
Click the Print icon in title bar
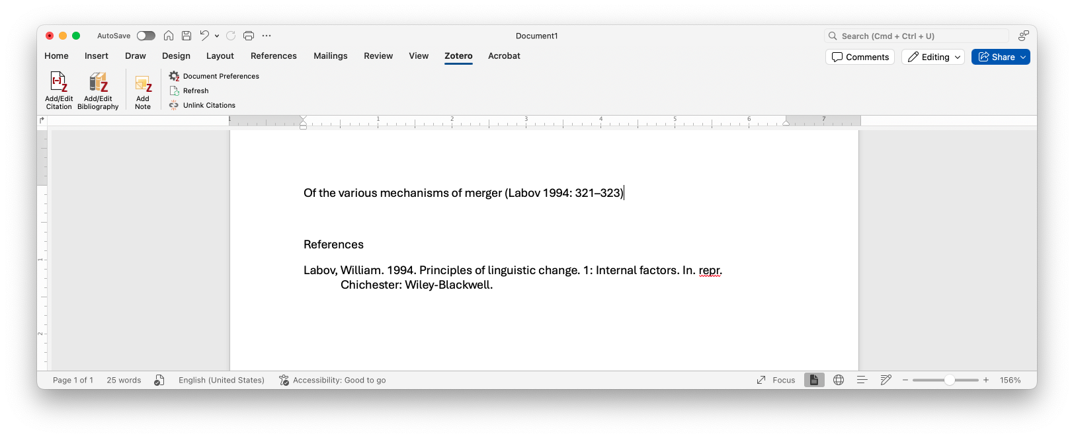(x=249, y=36)
